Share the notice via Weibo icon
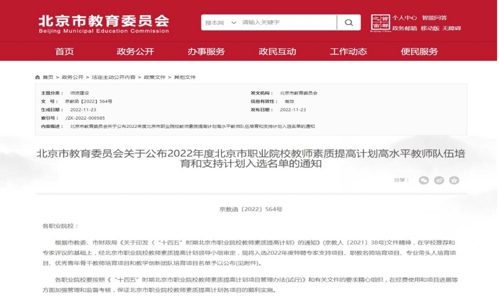Viewport: 499px width, 299px height. [x=439, y=180]
